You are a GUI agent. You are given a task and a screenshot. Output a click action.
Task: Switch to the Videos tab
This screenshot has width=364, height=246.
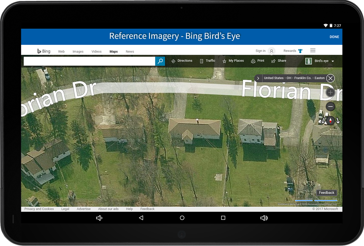tap(96, 52)
